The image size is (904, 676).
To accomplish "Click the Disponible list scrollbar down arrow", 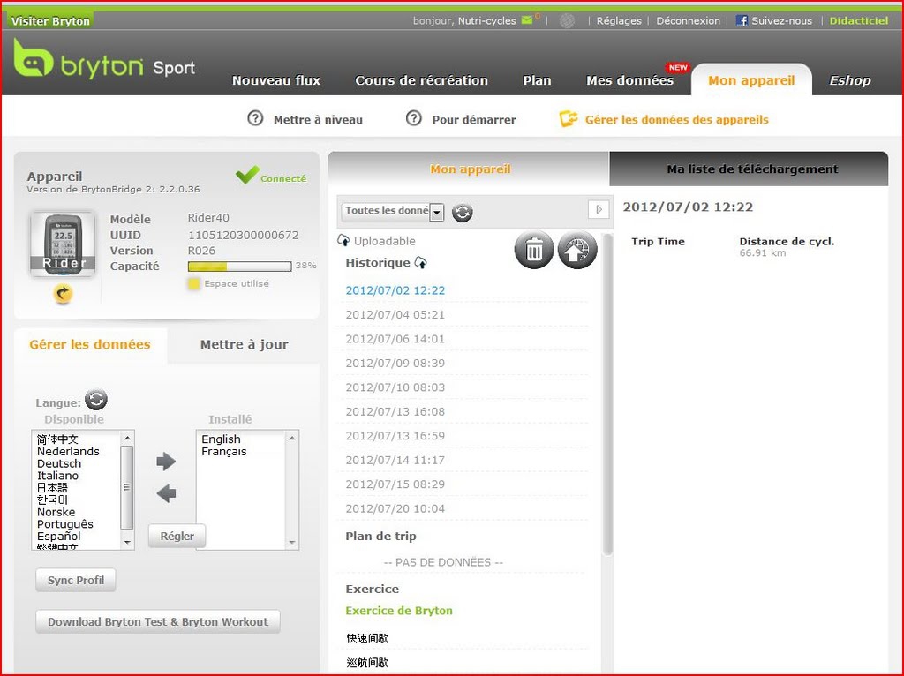I will 127,542.
